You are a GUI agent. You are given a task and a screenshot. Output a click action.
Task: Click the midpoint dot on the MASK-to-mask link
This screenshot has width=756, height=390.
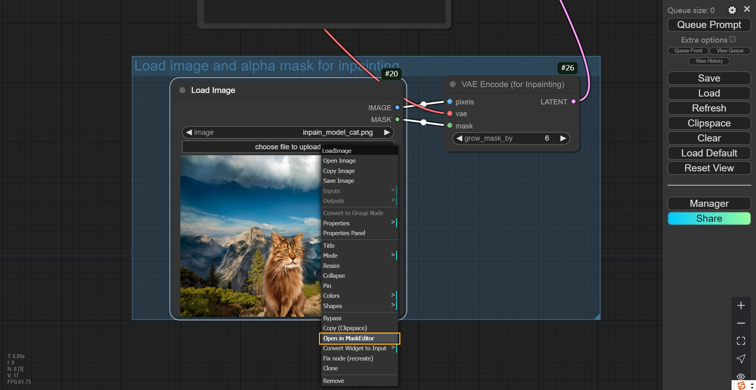pos(424,123)
